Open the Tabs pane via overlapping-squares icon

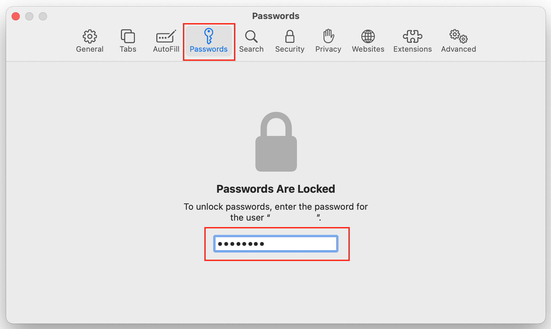tap(128, 36)
